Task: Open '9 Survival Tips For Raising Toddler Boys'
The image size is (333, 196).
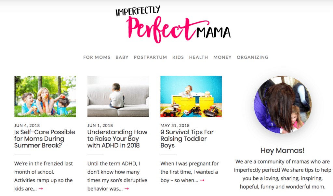Action: tap(187, 138)
